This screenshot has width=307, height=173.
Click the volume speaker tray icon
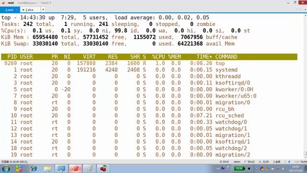tap(283, 169)
